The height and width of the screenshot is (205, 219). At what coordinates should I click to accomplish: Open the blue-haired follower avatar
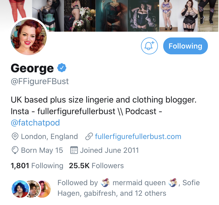[x=20, y=189]
